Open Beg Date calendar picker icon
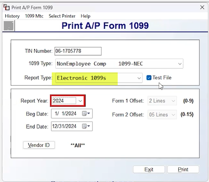This screenshot has height=182, width=209. point(86,114)
